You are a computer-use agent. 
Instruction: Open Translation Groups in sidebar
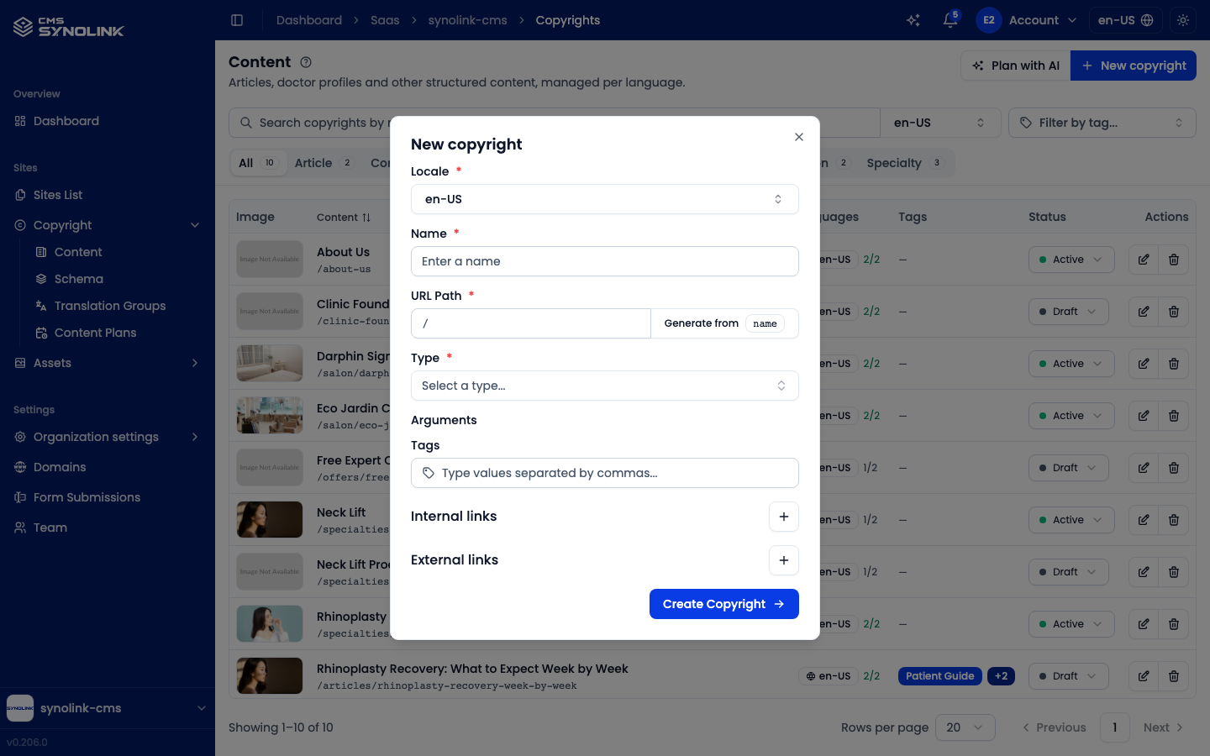(110, 306)
